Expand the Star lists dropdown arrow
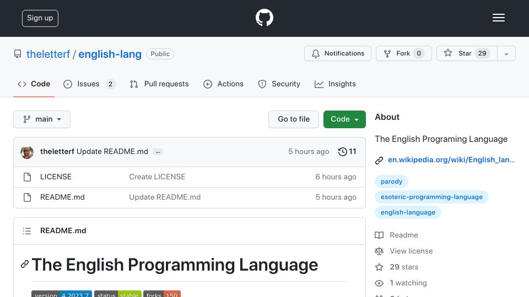 point(506,53)
